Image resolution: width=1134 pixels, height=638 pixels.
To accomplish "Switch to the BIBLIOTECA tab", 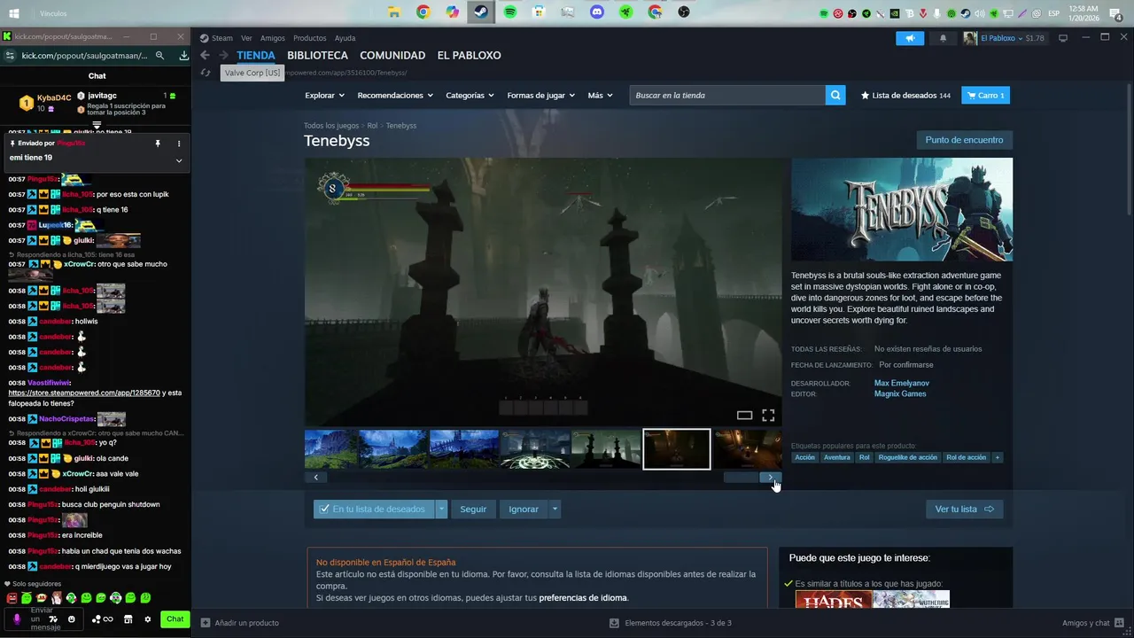I will tap(317, 55).
